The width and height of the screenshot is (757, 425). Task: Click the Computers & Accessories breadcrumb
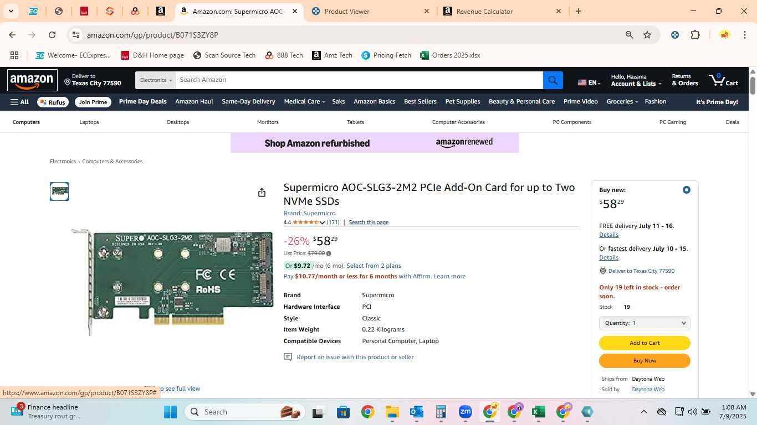coord(112,162)
